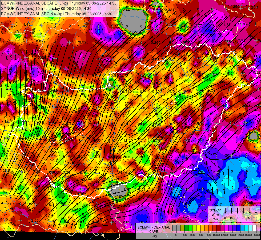Pick the dark red swatch in CAPE legend
261x240 pixels.
(x=219, y=228)
